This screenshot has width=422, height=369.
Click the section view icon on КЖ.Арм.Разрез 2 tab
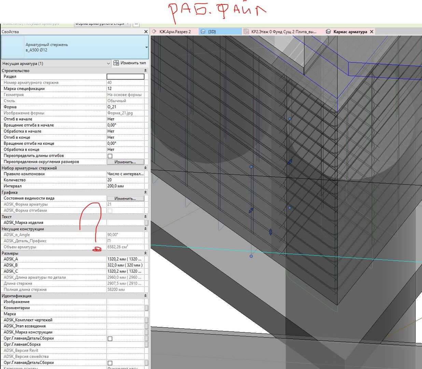point(154,31)
